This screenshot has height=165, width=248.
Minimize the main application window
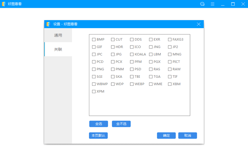point(223,4)
